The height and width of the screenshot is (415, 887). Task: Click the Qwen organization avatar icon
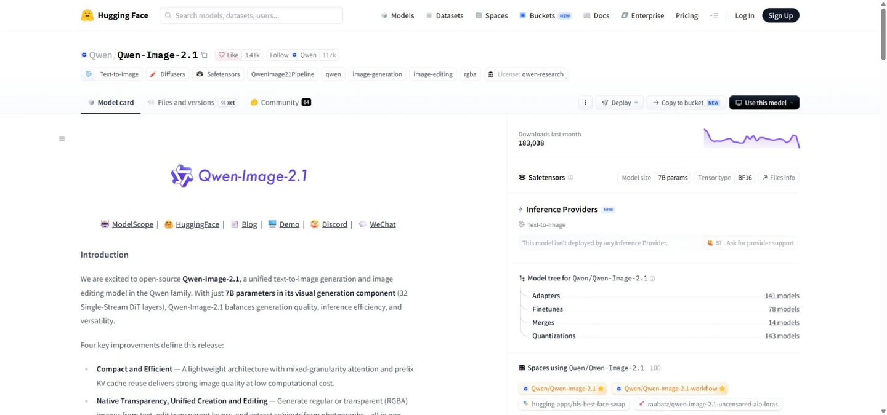pos(84,55)
